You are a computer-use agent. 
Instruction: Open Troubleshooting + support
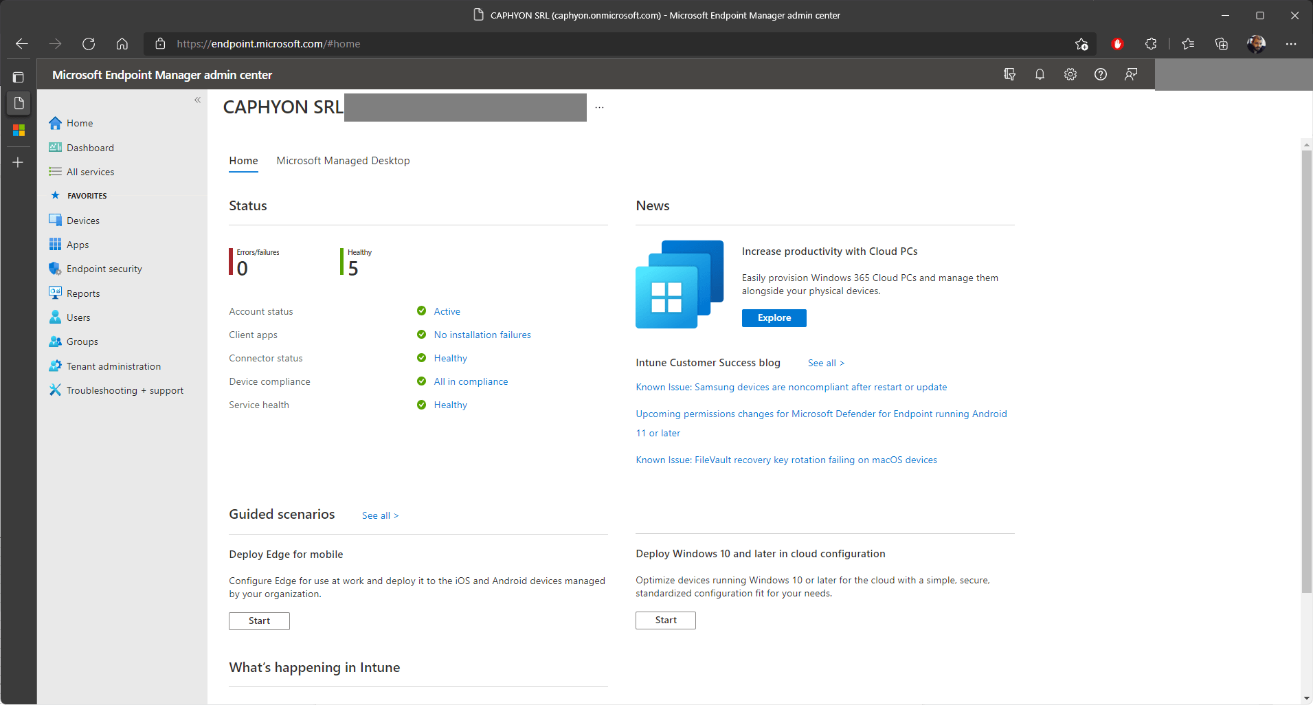tap(116, 390)
